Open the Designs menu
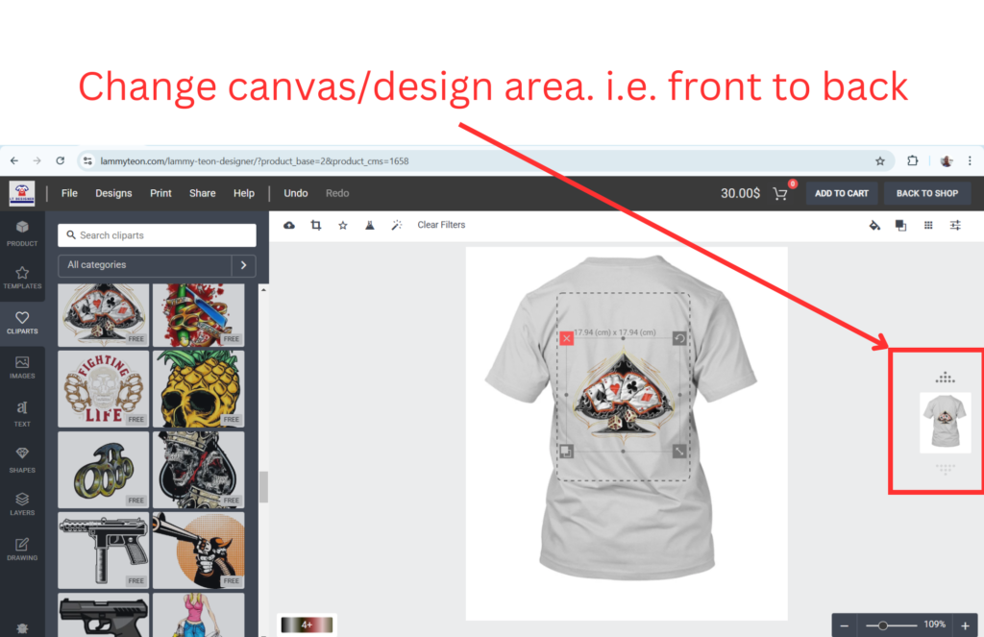Image resolution: width=984 pixels, height=637 pixels. pyautogui.click(x=113, y=193)
